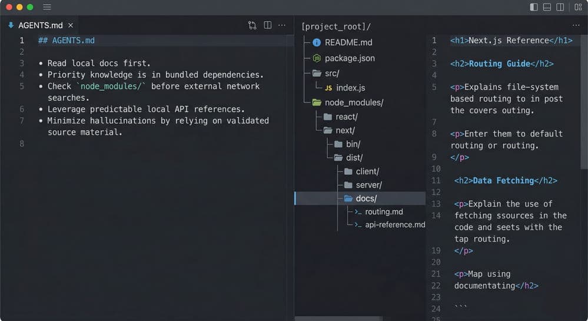Screen dimensions: 588x321
Task: Click the open folder icon beside next/
Action: (x=328, y=130)
